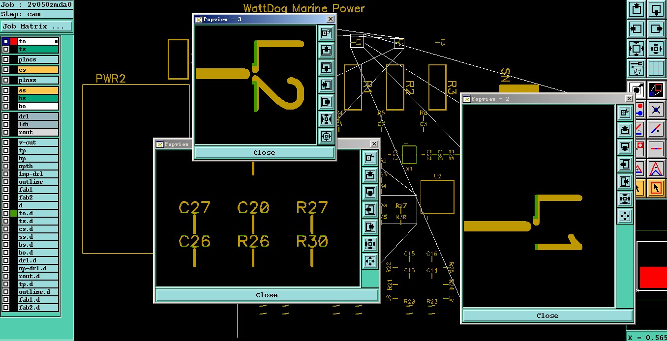The image size is (667, 341).
Task: Toggle the v-cut layer checkbox
Action: tap(6, 142)
